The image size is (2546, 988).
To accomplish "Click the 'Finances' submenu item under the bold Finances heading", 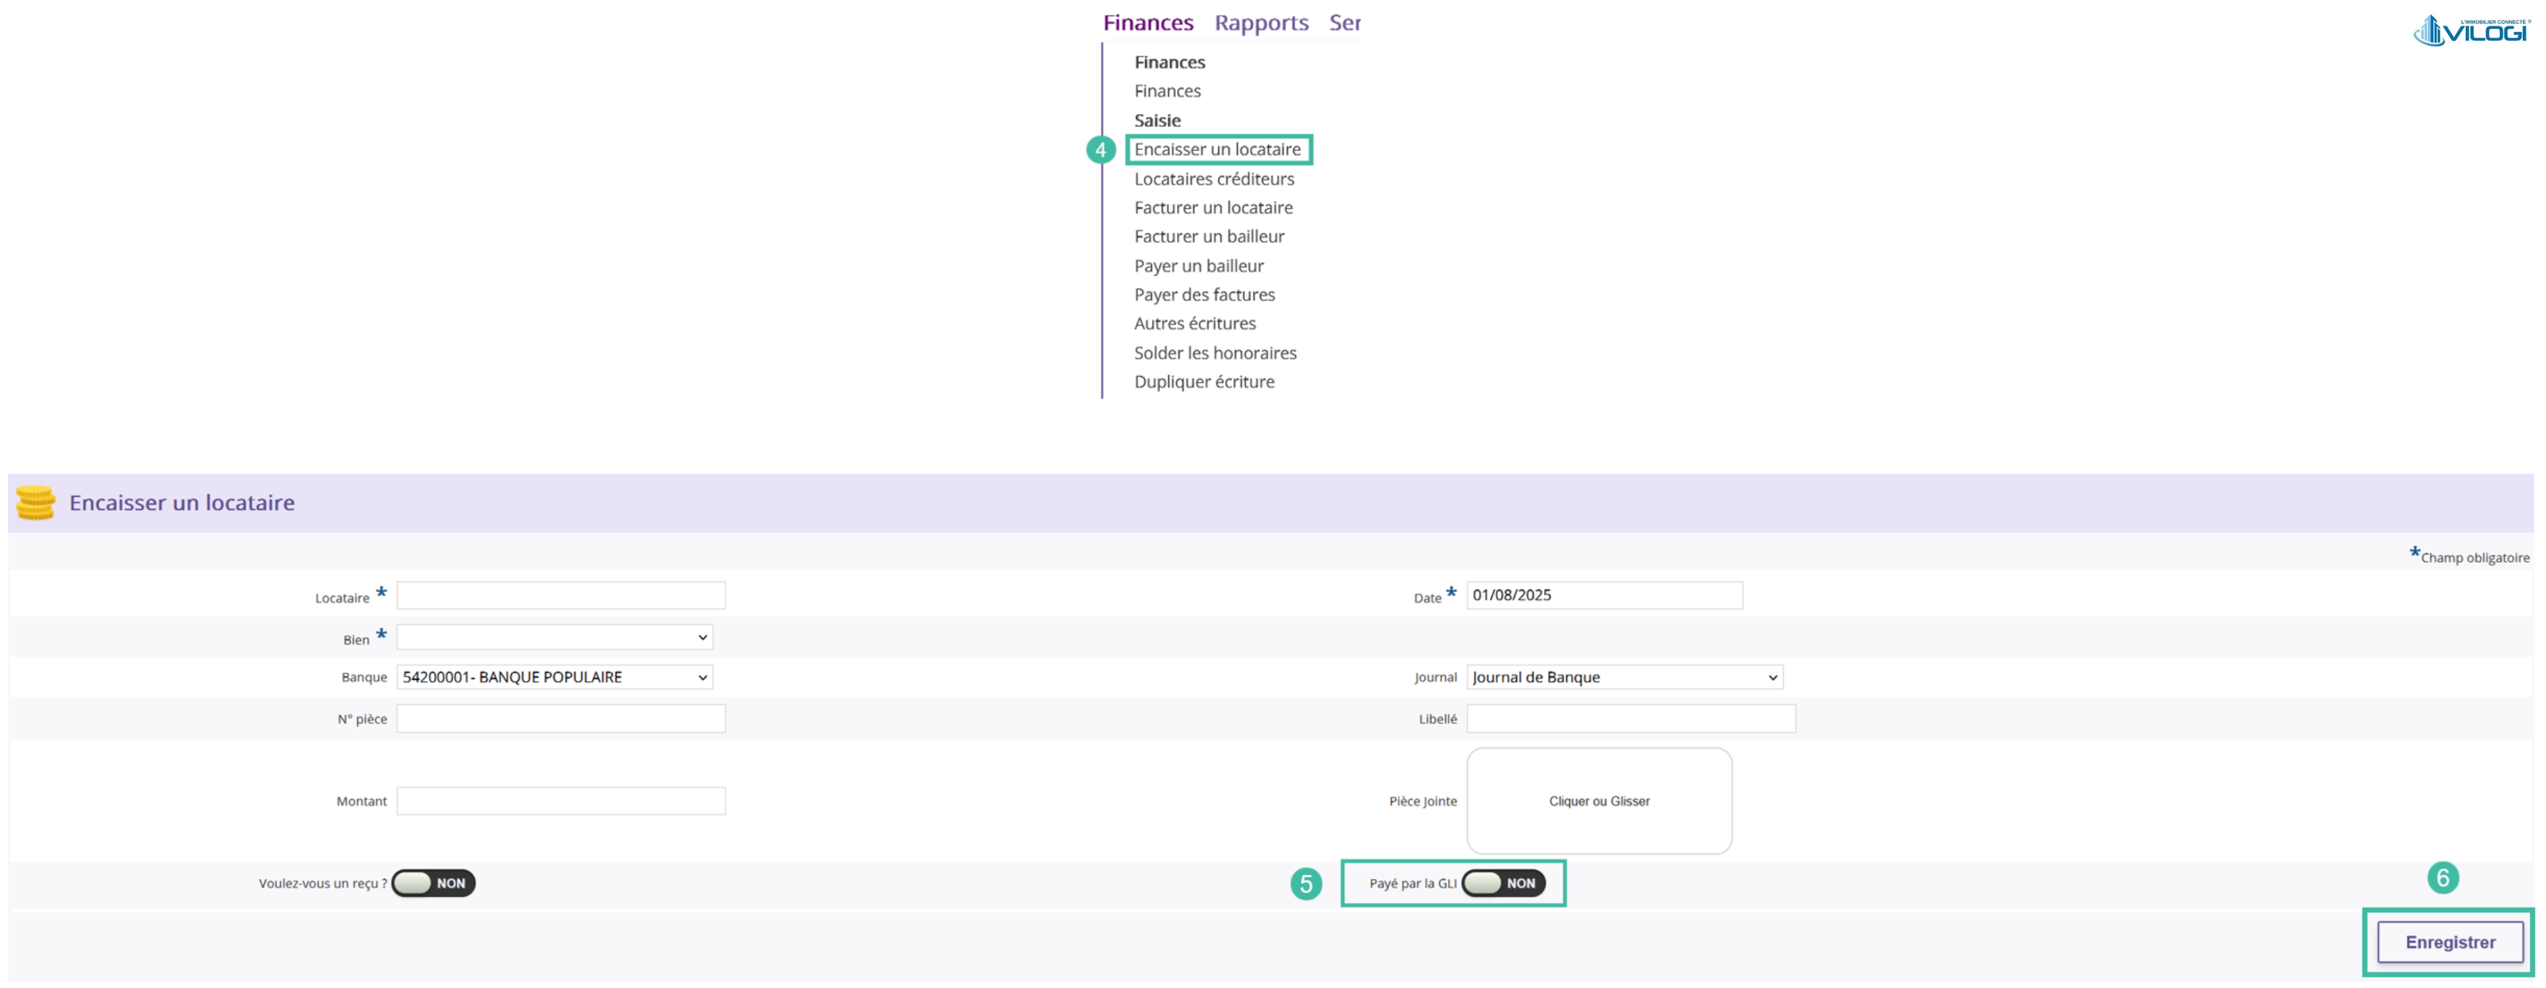I will [x=1167, y=91].
